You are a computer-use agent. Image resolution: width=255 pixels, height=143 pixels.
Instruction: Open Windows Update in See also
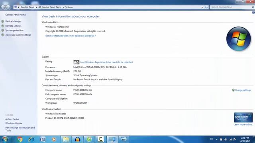coord(14,124)
